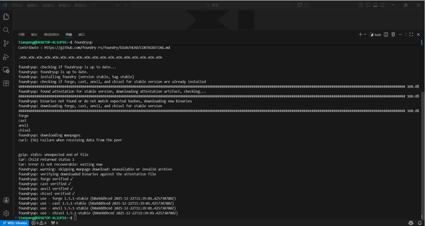426x226 pixels.
Task: Open the Accounts menu icon
Action: (x=6, y=200)
